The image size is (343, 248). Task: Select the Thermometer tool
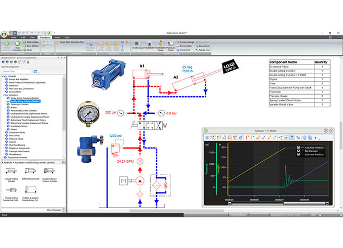click(x=184, y=46)
